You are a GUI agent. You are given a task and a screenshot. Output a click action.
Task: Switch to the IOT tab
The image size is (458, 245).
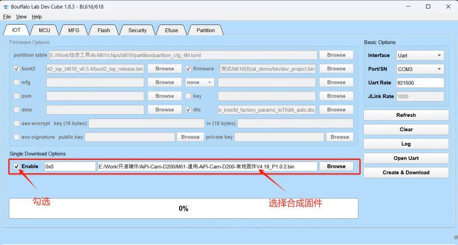click(17, 30)
